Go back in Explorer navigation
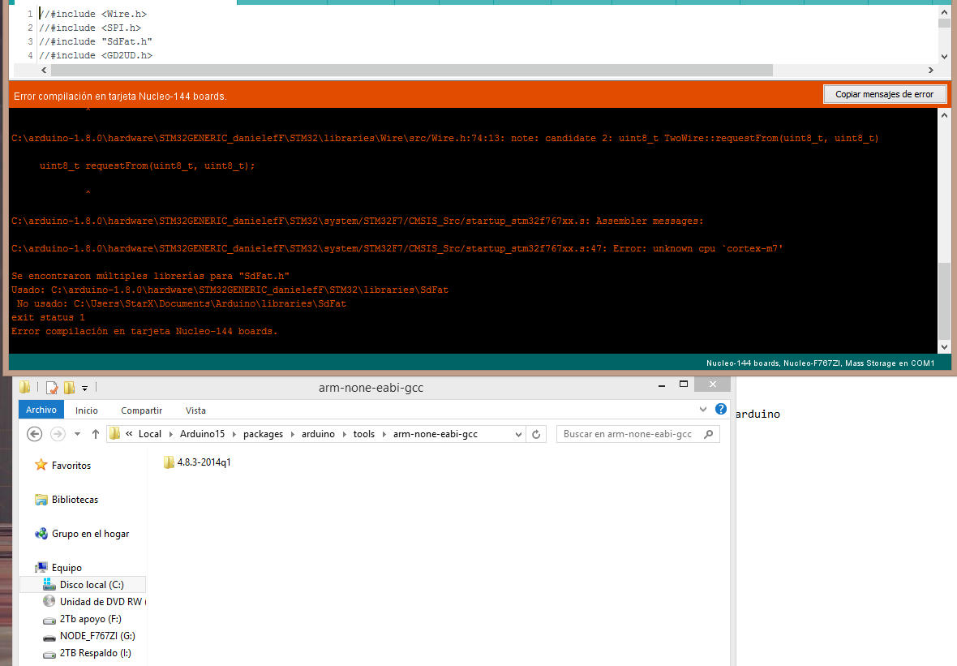 [35, 434]
